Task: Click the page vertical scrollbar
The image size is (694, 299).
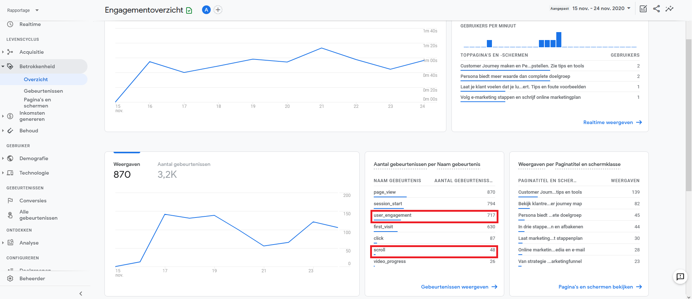Action: click(689, 115)
